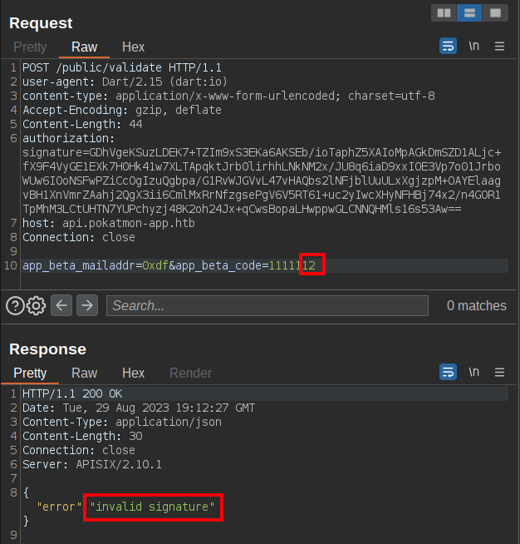Choose the combined tabbed layout icon
Screen dimensions: 520x544
(495, 13)
